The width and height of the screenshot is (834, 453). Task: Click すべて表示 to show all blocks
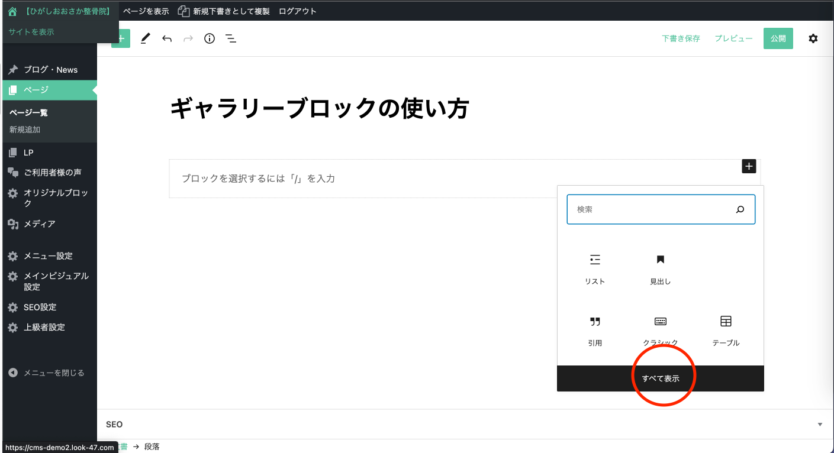click(661, 378)
